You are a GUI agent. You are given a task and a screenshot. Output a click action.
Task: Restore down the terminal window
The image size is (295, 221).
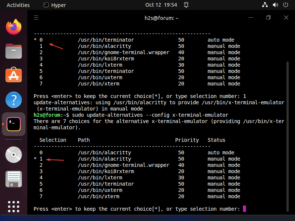(268, 17)
